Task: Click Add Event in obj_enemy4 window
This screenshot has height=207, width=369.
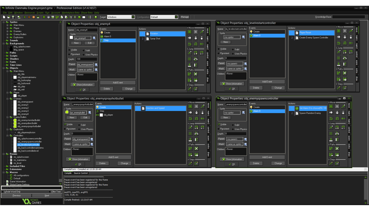Action: pos(118,82)
